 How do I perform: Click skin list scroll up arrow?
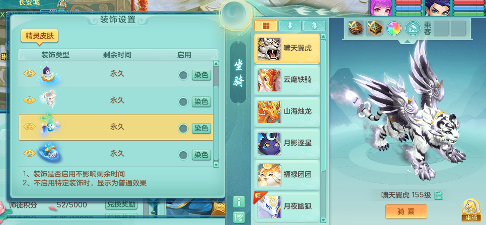coord(216,64)
